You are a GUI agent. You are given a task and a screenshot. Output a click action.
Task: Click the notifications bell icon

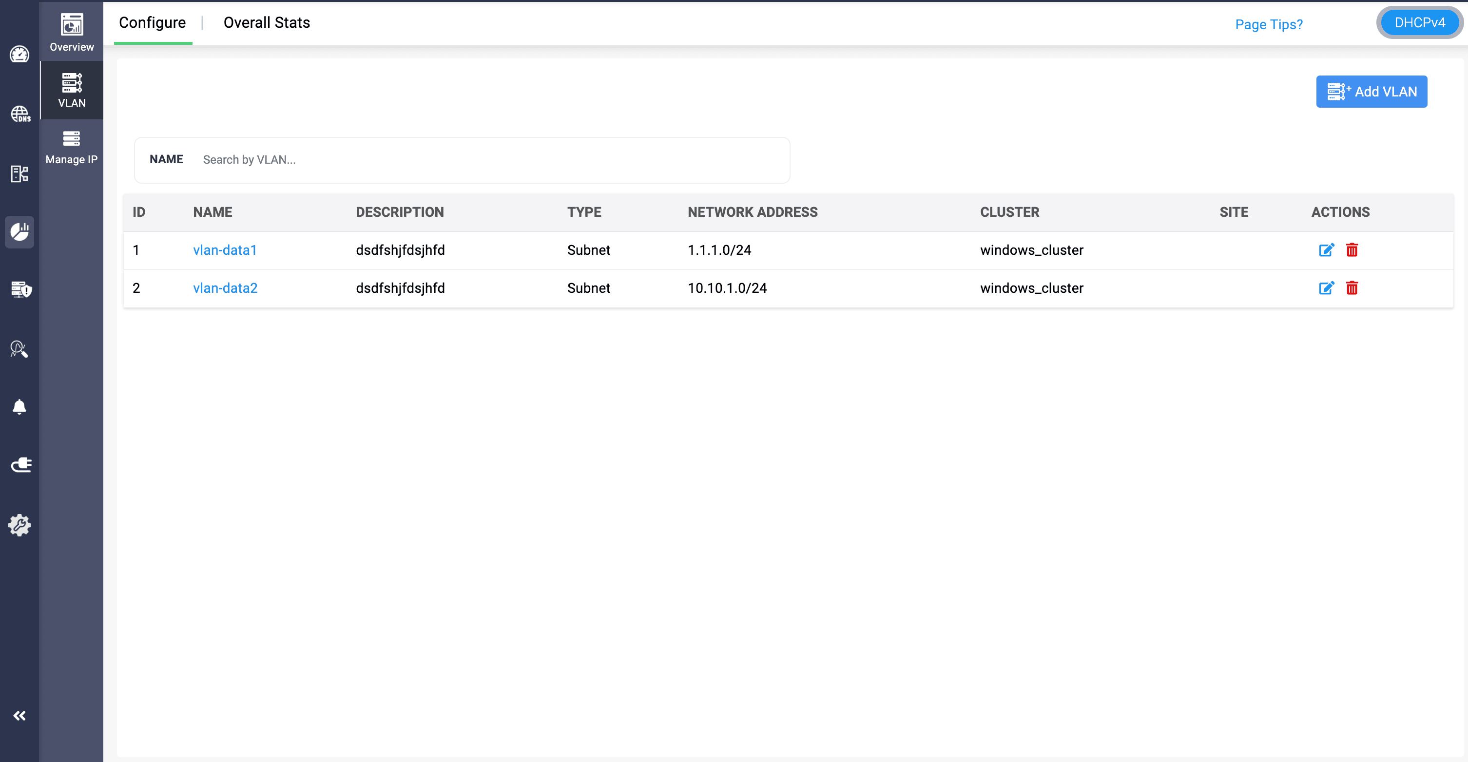tap(19, 407)
